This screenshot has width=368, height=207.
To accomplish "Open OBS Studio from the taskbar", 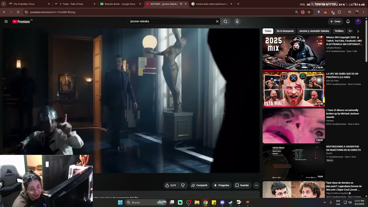I will [x=189, y=202].
